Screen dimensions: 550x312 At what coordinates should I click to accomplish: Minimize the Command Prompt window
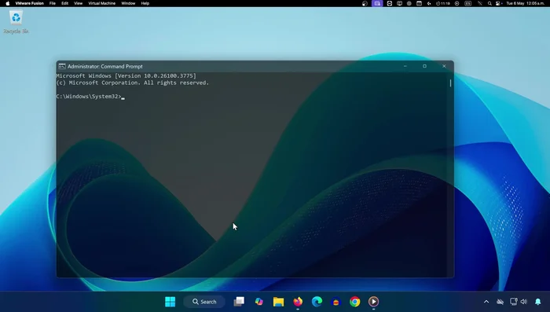point(405,66)
